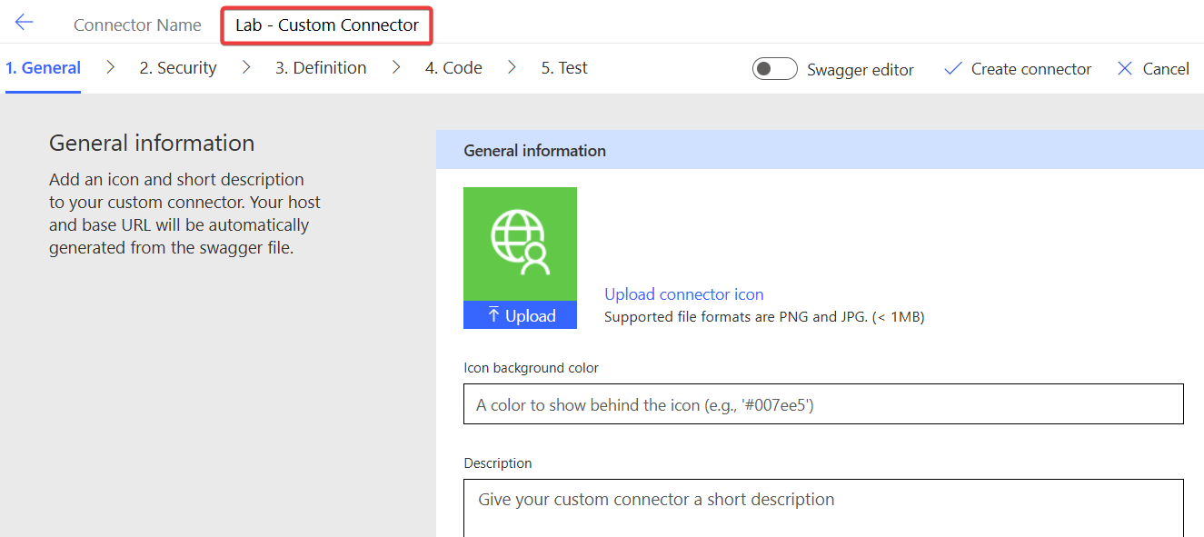The image size is (1204, 537).
Task: Click the Description text field
Action: tap(822, 505)
